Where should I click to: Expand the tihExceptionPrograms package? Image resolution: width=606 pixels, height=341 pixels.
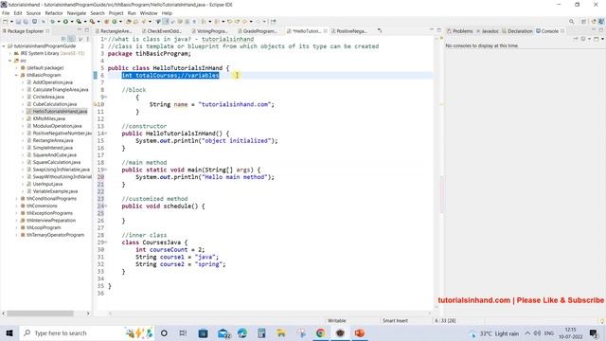coord(17,213)
